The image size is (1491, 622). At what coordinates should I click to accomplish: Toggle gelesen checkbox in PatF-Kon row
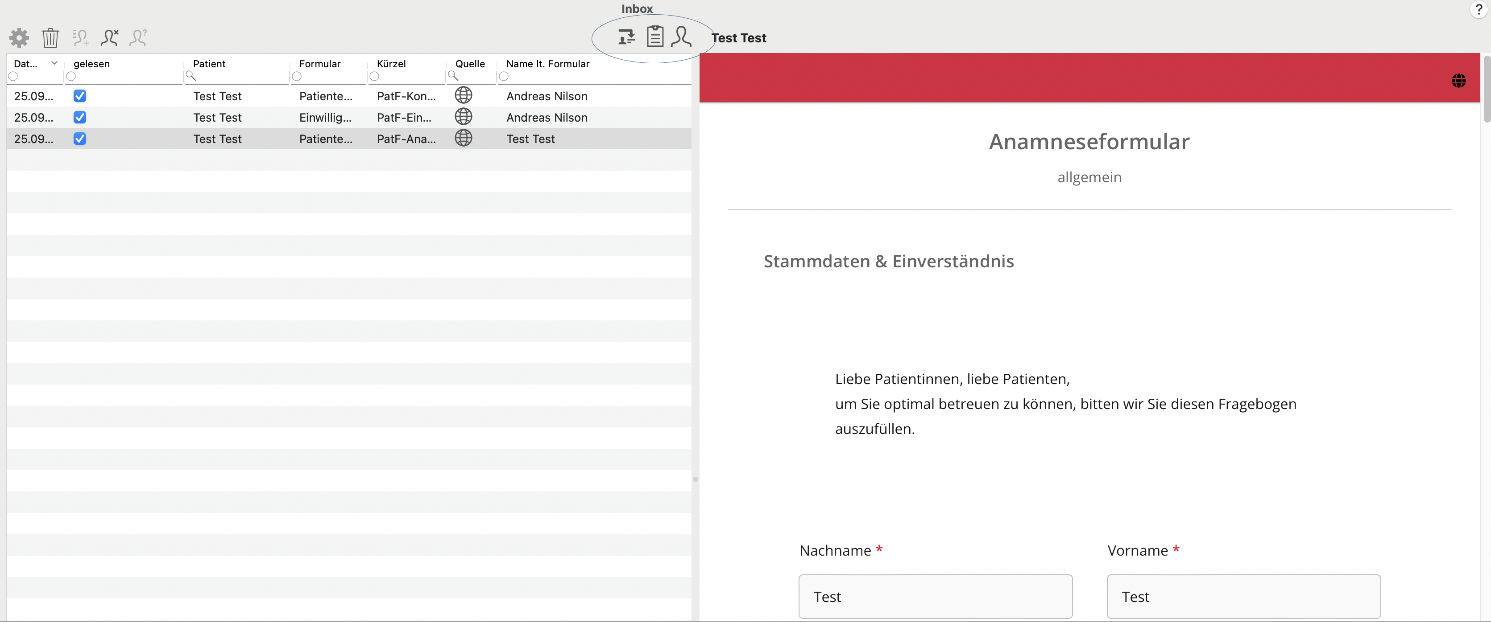pyautogui.click(x=80, y=96)
